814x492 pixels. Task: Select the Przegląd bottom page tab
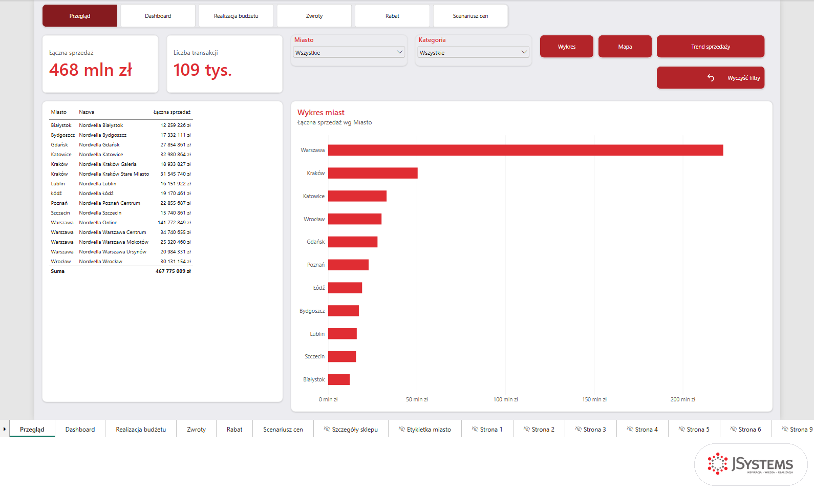tap(32, 429)
